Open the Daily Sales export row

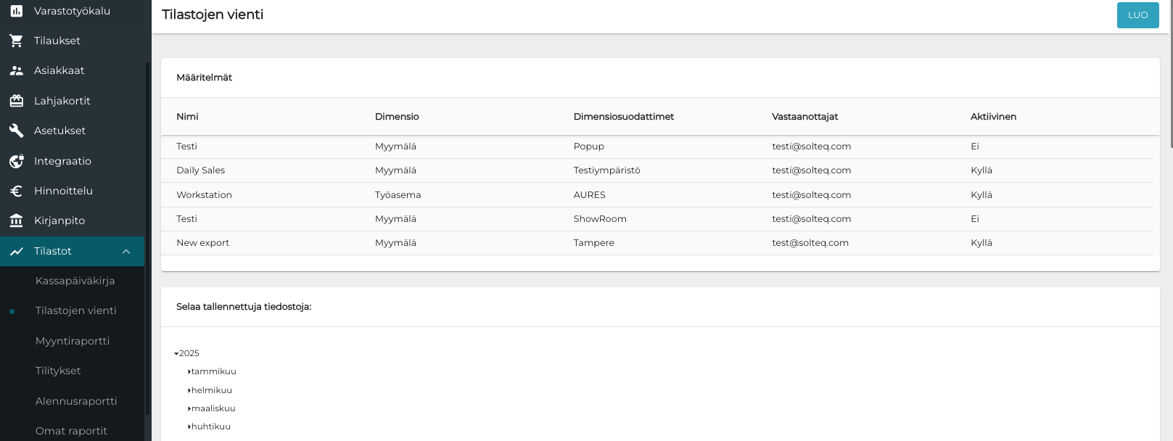click(201, 170)
